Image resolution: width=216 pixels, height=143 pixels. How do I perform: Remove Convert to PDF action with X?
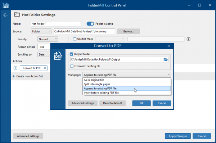45,68
